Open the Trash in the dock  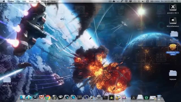(x=159, y=97)
